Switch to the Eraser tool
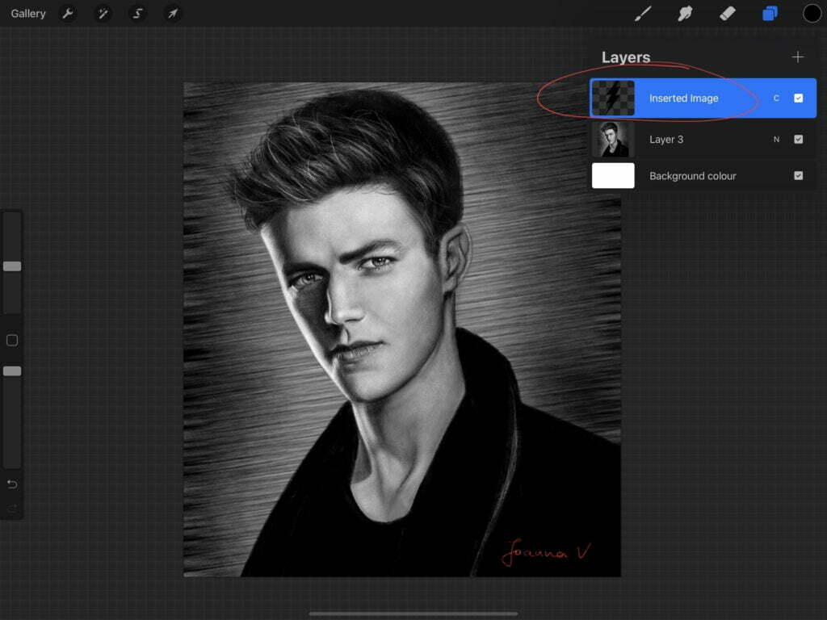827x620 pixels. 727,14
